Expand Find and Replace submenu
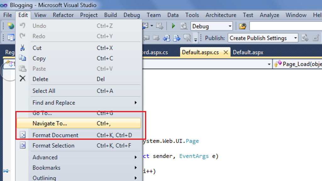 pos(79,103)
